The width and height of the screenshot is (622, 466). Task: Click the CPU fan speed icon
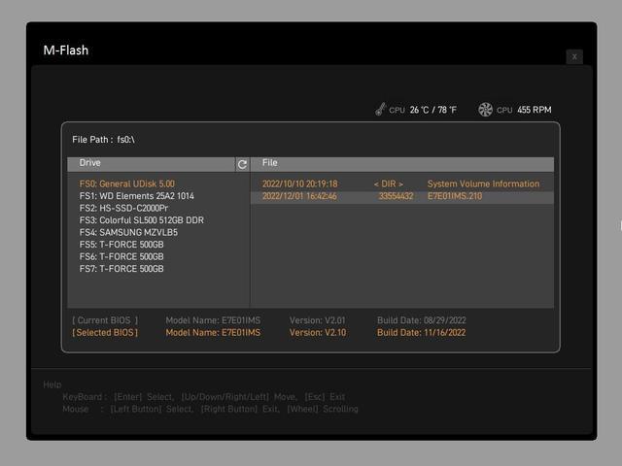click(486, 110)
